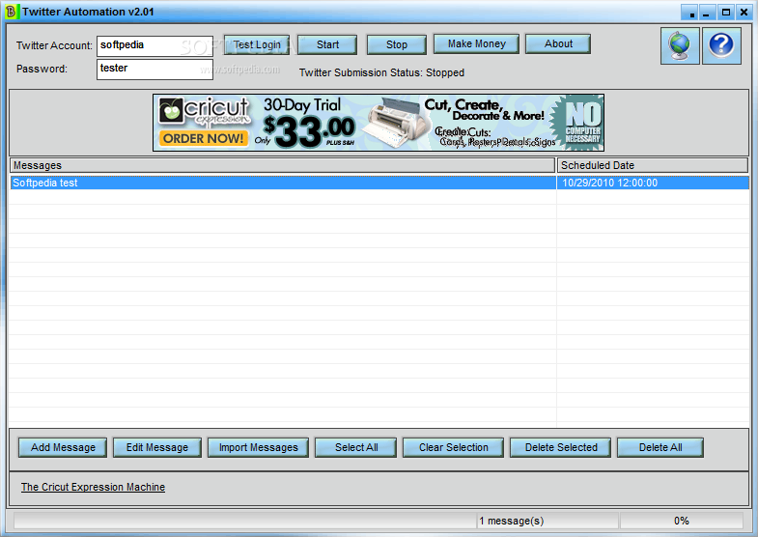Open The Cricut Expression Machine link
758x537 pixels.
point(93,487)
